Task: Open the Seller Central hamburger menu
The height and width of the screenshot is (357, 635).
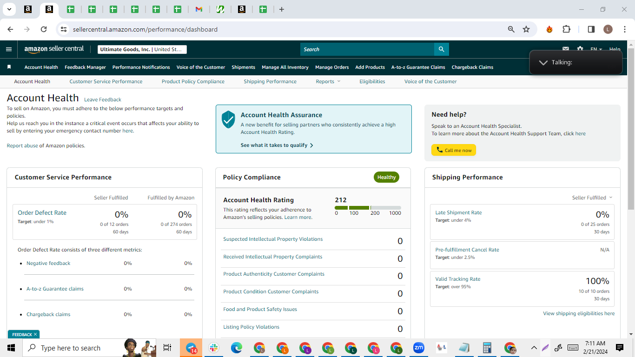Action: [x=9, y=49]
